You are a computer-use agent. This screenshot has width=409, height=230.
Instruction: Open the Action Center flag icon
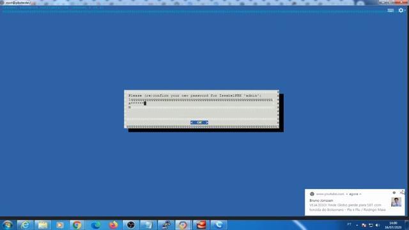(x=364, y=225)
